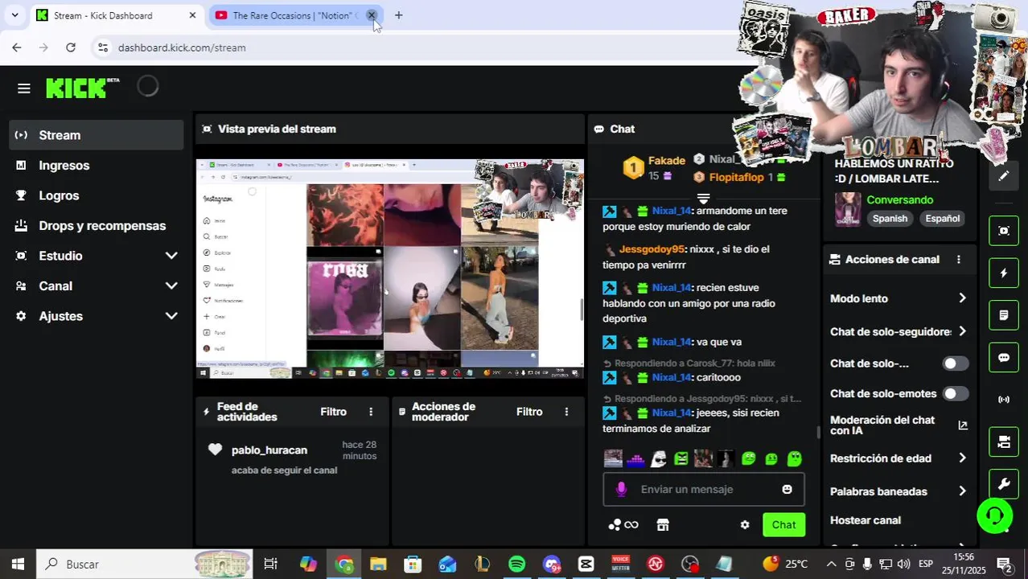Open the green headset support button
This screenshot has height=579, width=1028.
[x=994, y=515]
